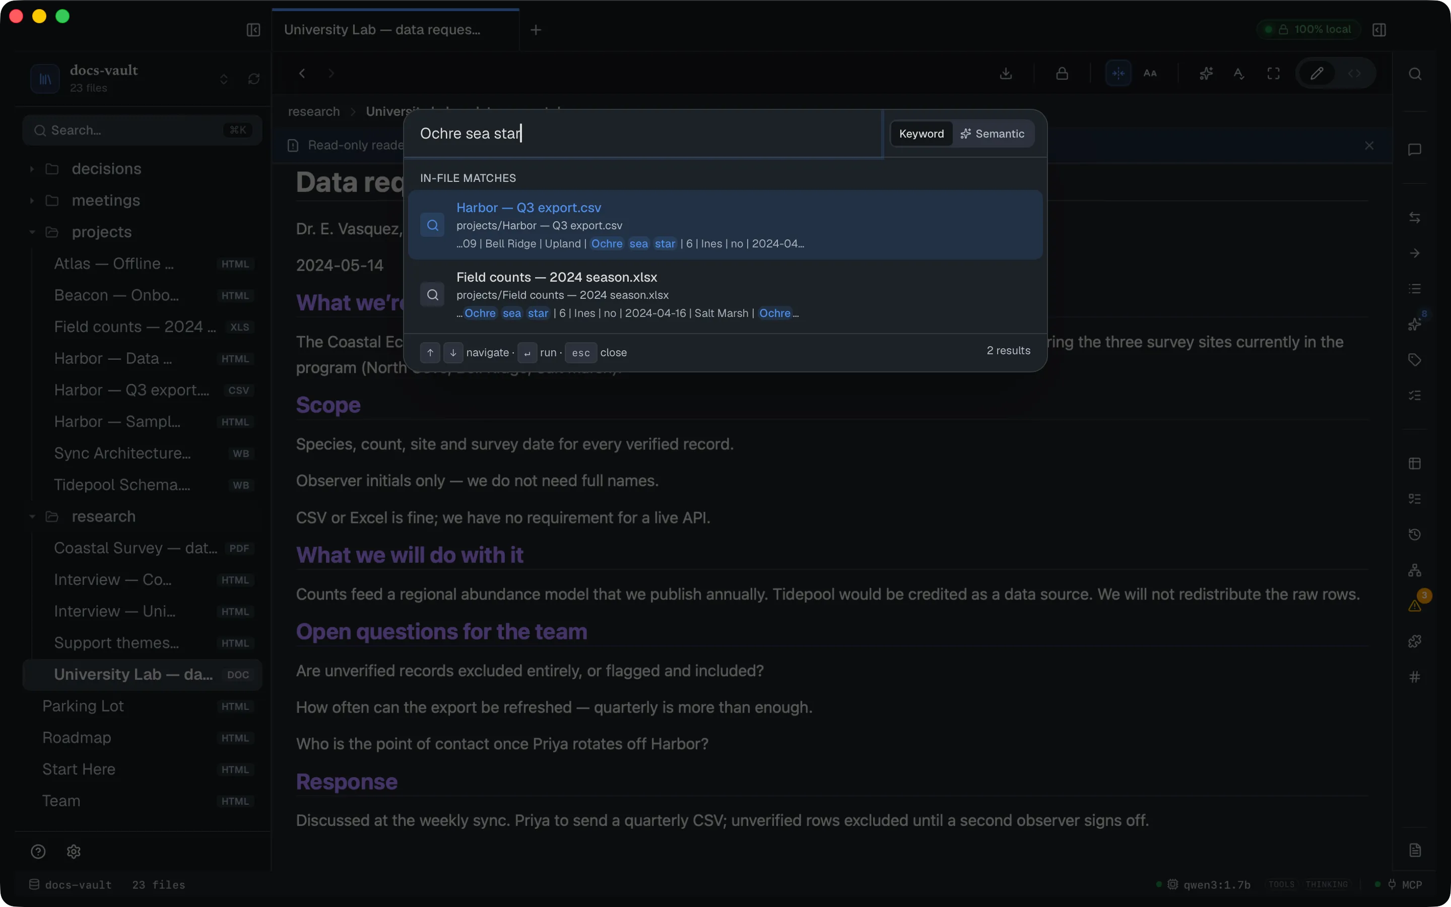This screenshot has width=1451, height=907.
Task: Open settings gear at sidebar bottom
Action: coord(74,851)
